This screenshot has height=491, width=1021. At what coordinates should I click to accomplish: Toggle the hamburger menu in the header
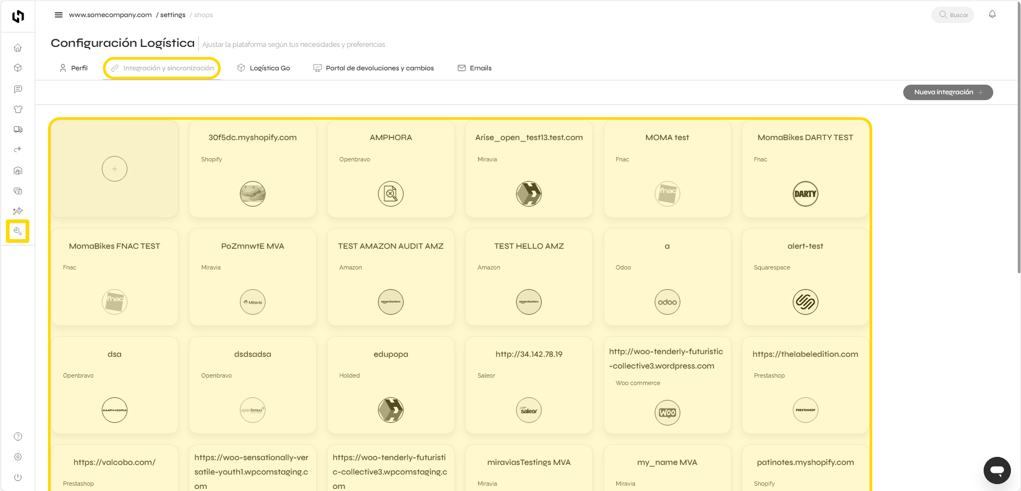coord(59,15)
